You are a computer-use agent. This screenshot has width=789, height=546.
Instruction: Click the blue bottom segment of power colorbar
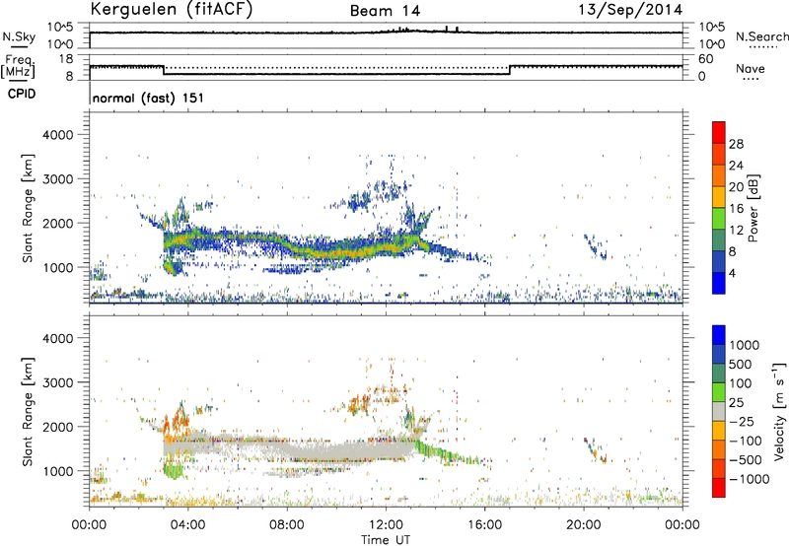pyautogui.click(x=719, y=283)
